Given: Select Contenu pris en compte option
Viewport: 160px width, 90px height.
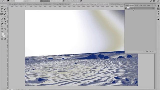Looking at the screenshot, I should (x=34, y=1).
